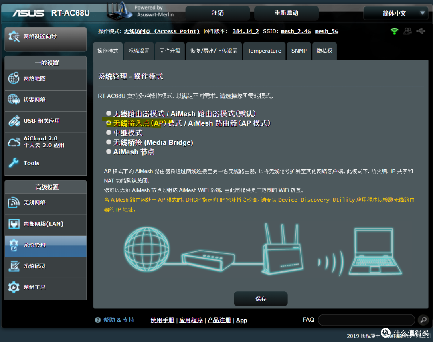Screen dimensions: 433x342
Task: Click the 保存 save button
Action: 261,299
